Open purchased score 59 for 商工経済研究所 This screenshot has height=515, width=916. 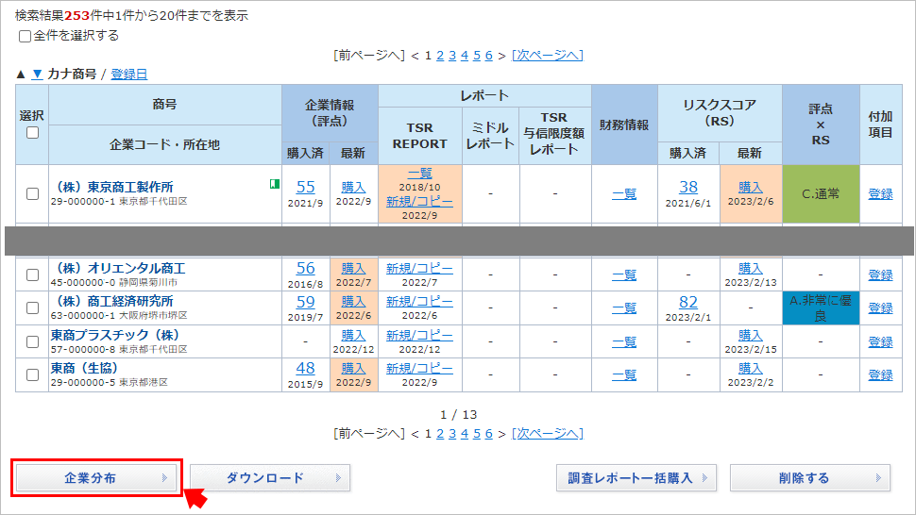[306, 302]
